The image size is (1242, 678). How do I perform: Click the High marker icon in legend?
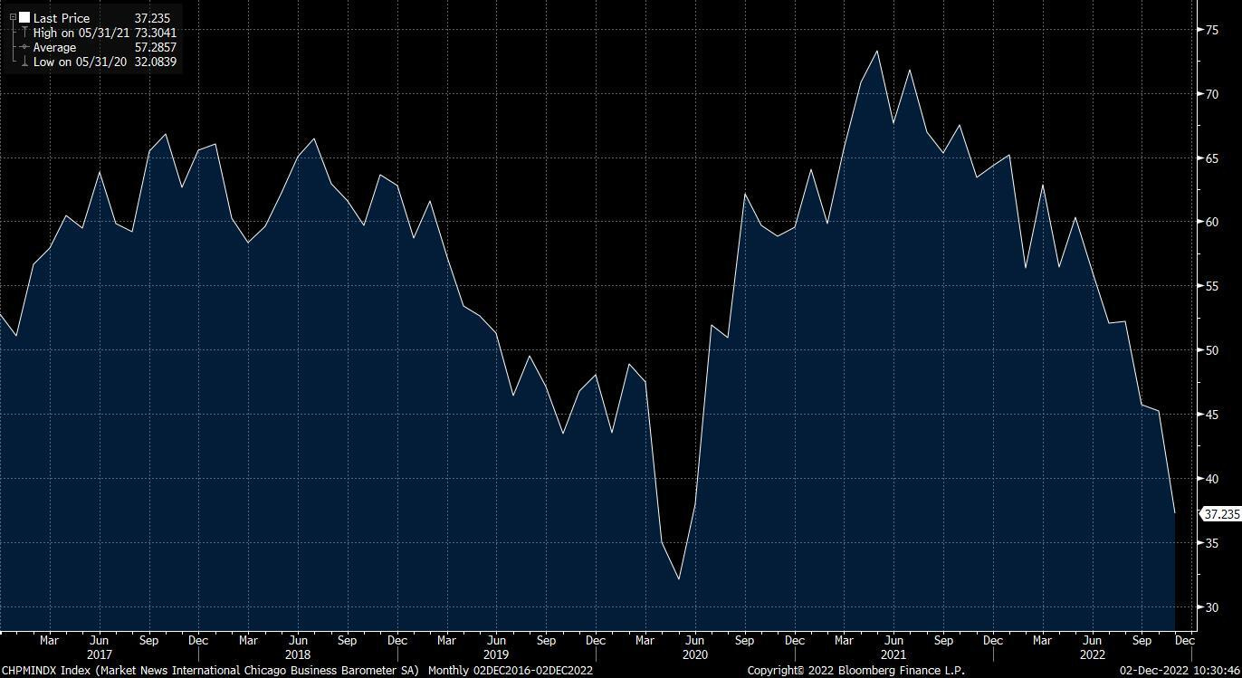pos(24,33)
